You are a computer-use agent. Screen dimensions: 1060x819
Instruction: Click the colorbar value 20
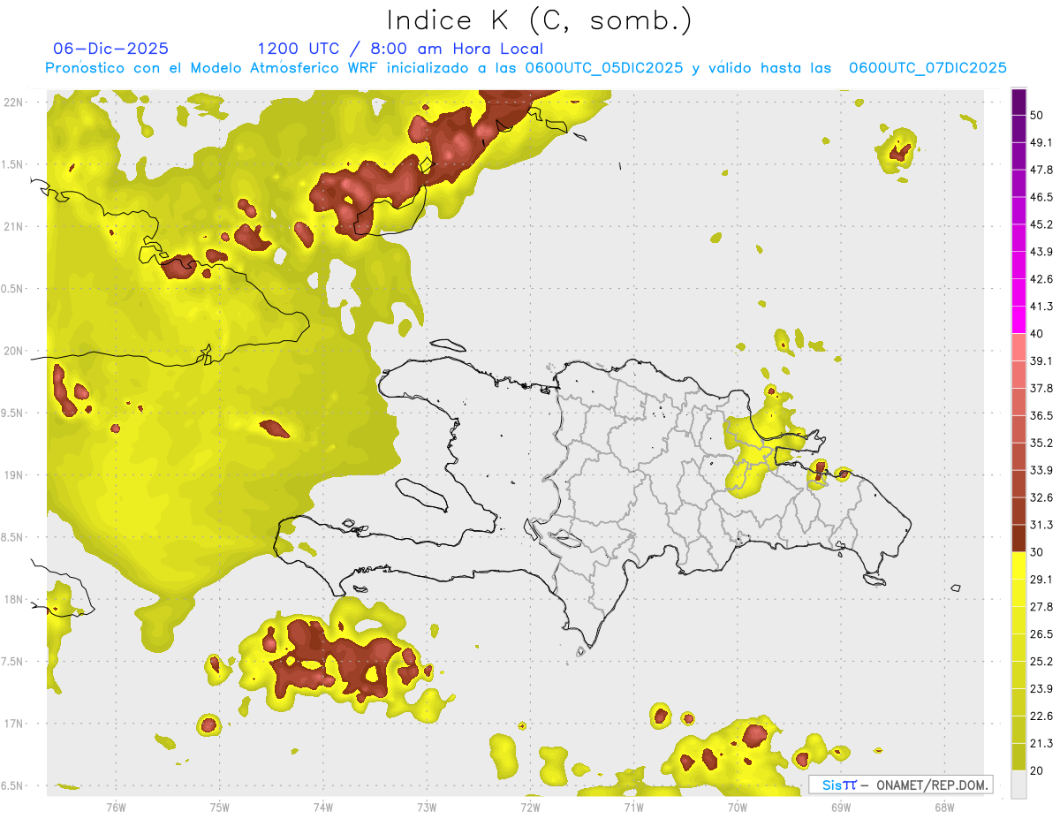click(x=1038, y=771)
